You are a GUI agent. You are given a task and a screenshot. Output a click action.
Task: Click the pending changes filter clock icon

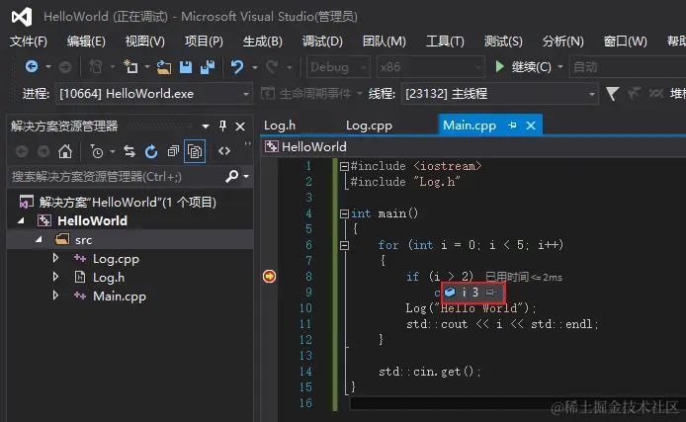(97, 151)
